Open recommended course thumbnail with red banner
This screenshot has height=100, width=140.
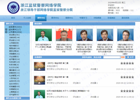(x=64, y=35)
